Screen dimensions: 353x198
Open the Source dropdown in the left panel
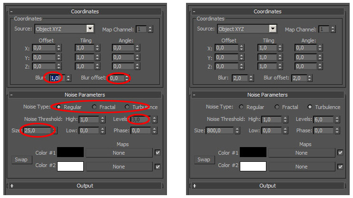click(90, 29)
